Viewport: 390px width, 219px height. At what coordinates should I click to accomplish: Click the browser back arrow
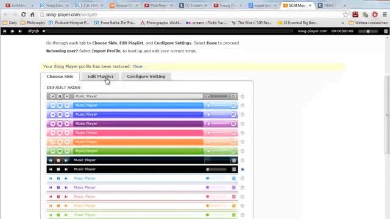pyautogui.click(x=6, y=15)
